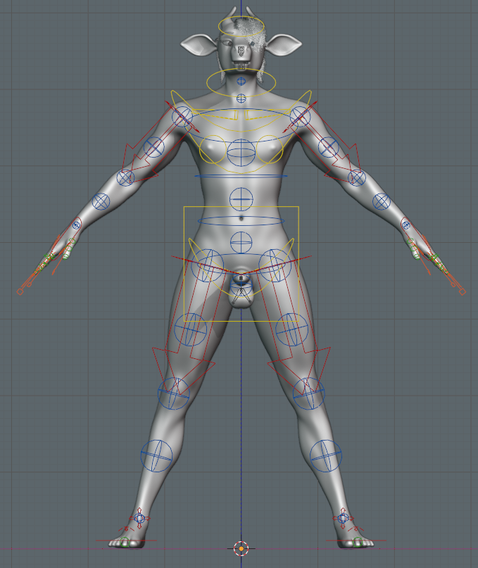The width and height of the screenshot is (478, 568).
Task: Select the blue shin sphere on screen-right
Action: pyautogui.click(x=326, y=455)
